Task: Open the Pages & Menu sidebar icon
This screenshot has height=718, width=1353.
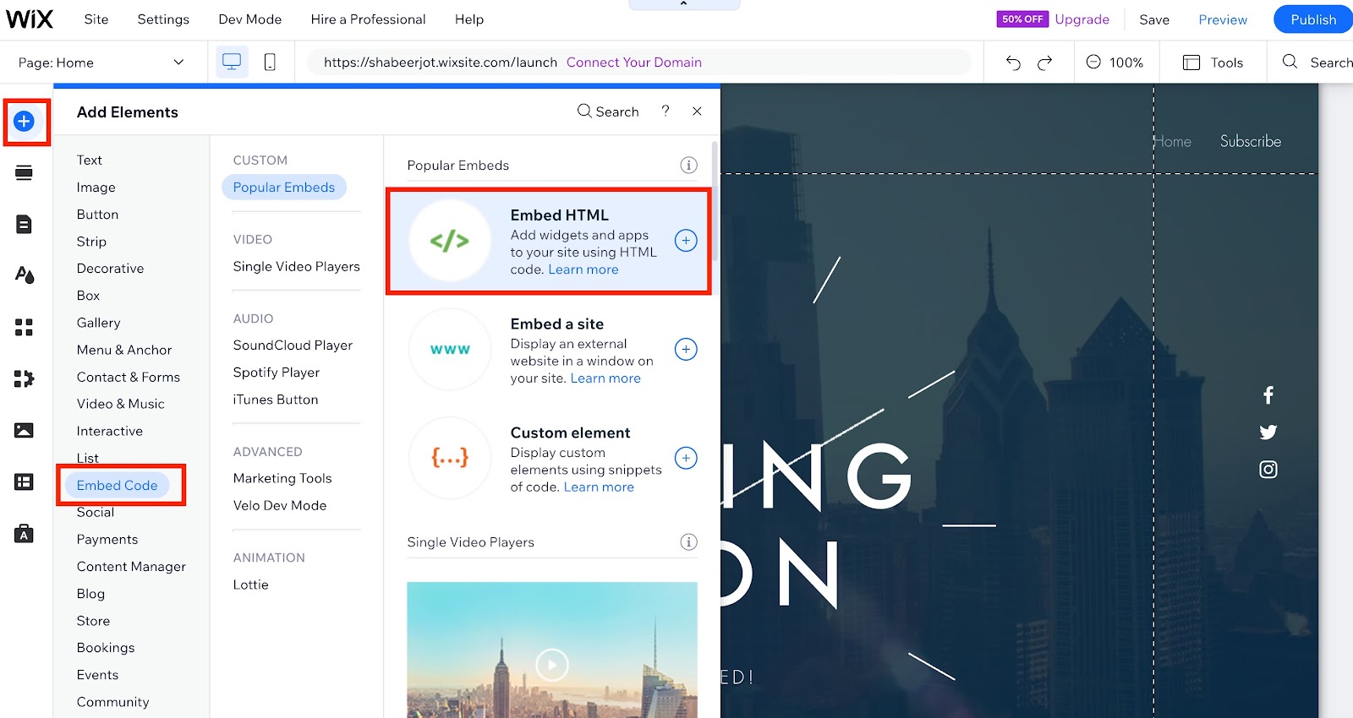Action: 25,224
